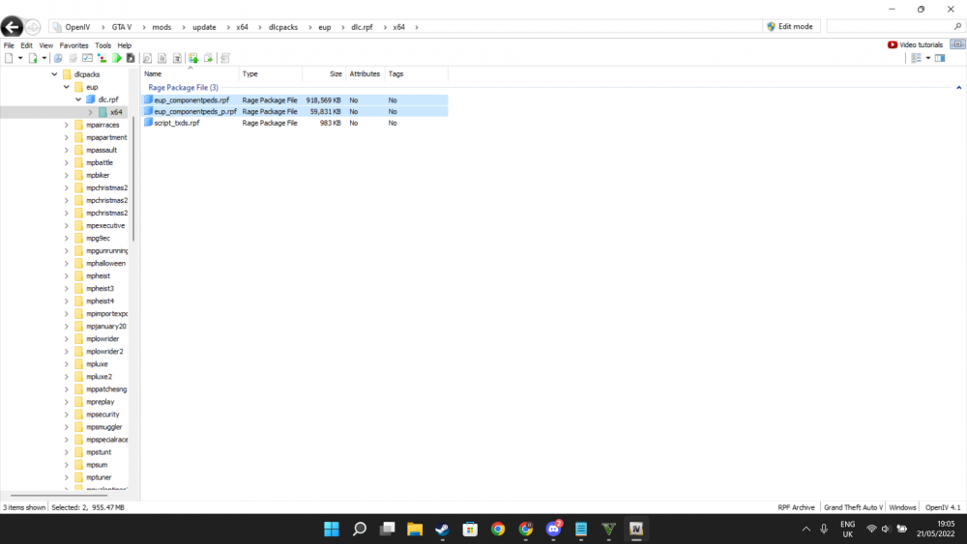Select eup_componentpeds.rpf file
967x544 pixels.
point(295,100)
